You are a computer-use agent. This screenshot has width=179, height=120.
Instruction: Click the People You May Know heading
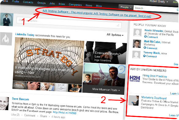[x=150, y=25]
